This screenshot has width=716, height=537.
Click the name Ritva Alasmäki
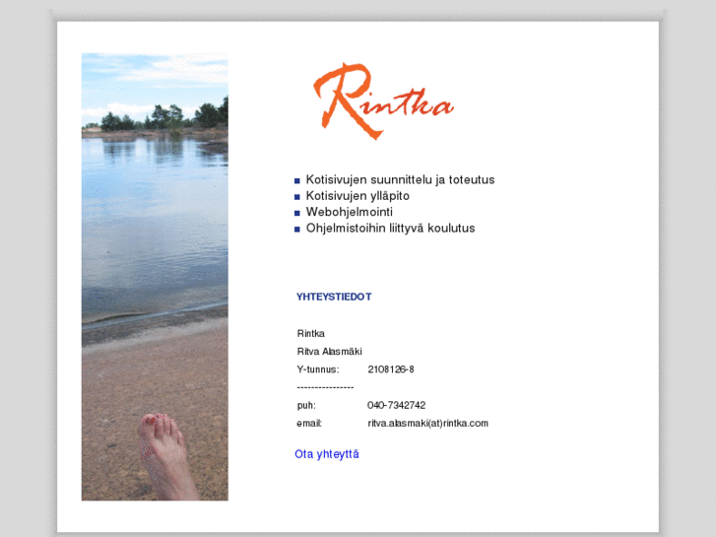[x=330, y=352]
